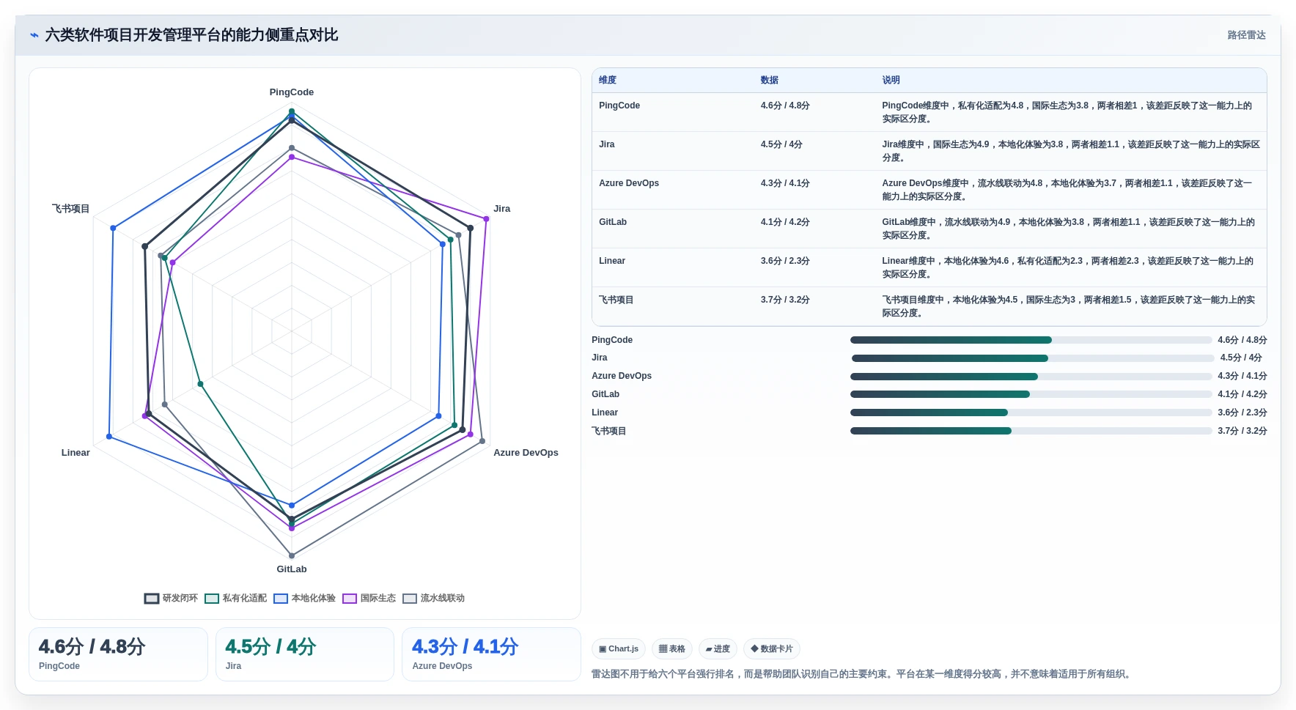
Task: Click the dashboard title 六类软件项目开发管理平台的能力侧重点对比
Action: pos(192,35)
